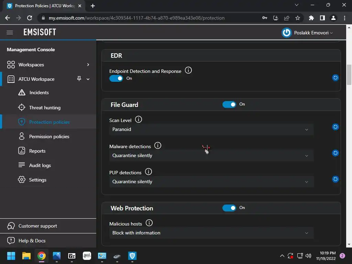The width and height of the screenshot is (352, 264).
Task: Click the Settings gear icon in the sidebar
Action: tap(22, 179)
